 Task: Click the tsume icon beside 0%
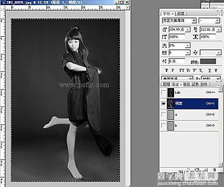(164, 45)
